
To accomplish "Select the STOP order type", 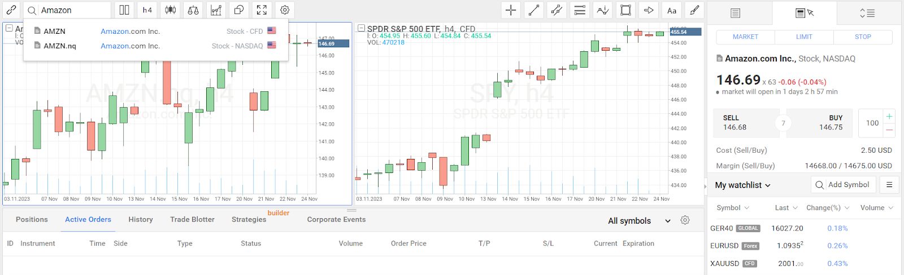I will pyautogui.click(x=863, y=37).
